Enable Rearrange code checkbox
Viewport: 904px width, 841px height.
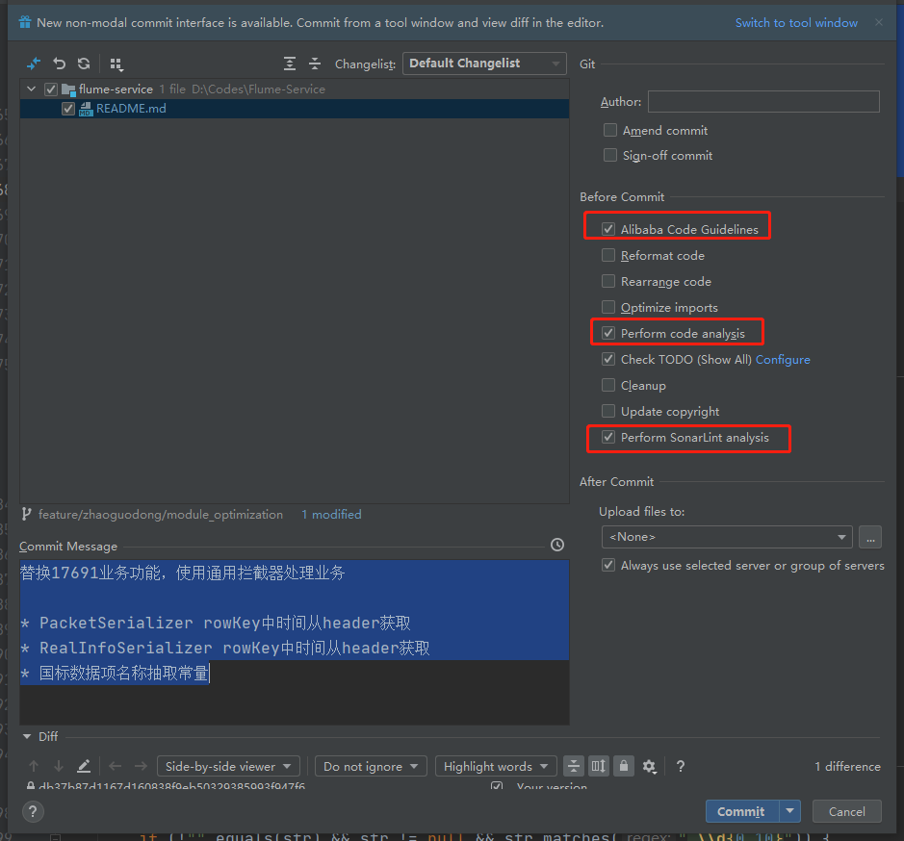(608, 281)
